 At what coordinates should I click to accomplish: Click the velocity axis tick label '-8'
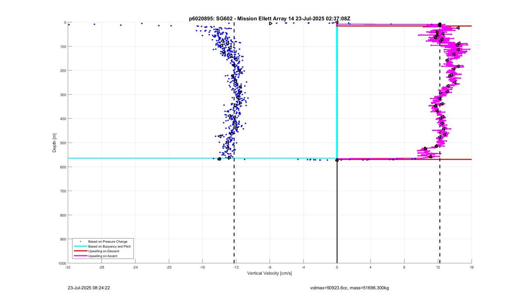(270, 267)
